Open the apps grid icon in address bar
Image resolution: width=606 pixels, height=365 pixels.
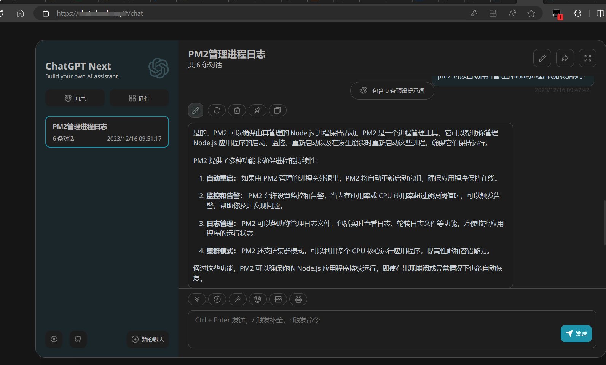click(493, 13)
